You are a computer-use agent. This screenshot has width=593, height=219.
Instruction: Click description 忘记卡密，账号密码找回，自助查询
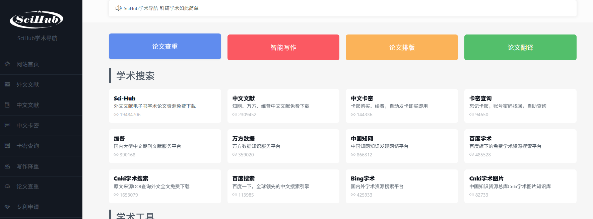pos(508,106)
